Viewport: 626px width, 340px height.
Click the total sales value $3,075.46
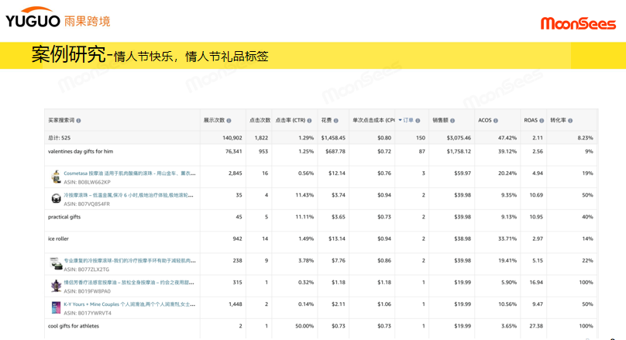pyautogui.click(x=459, y=138)
